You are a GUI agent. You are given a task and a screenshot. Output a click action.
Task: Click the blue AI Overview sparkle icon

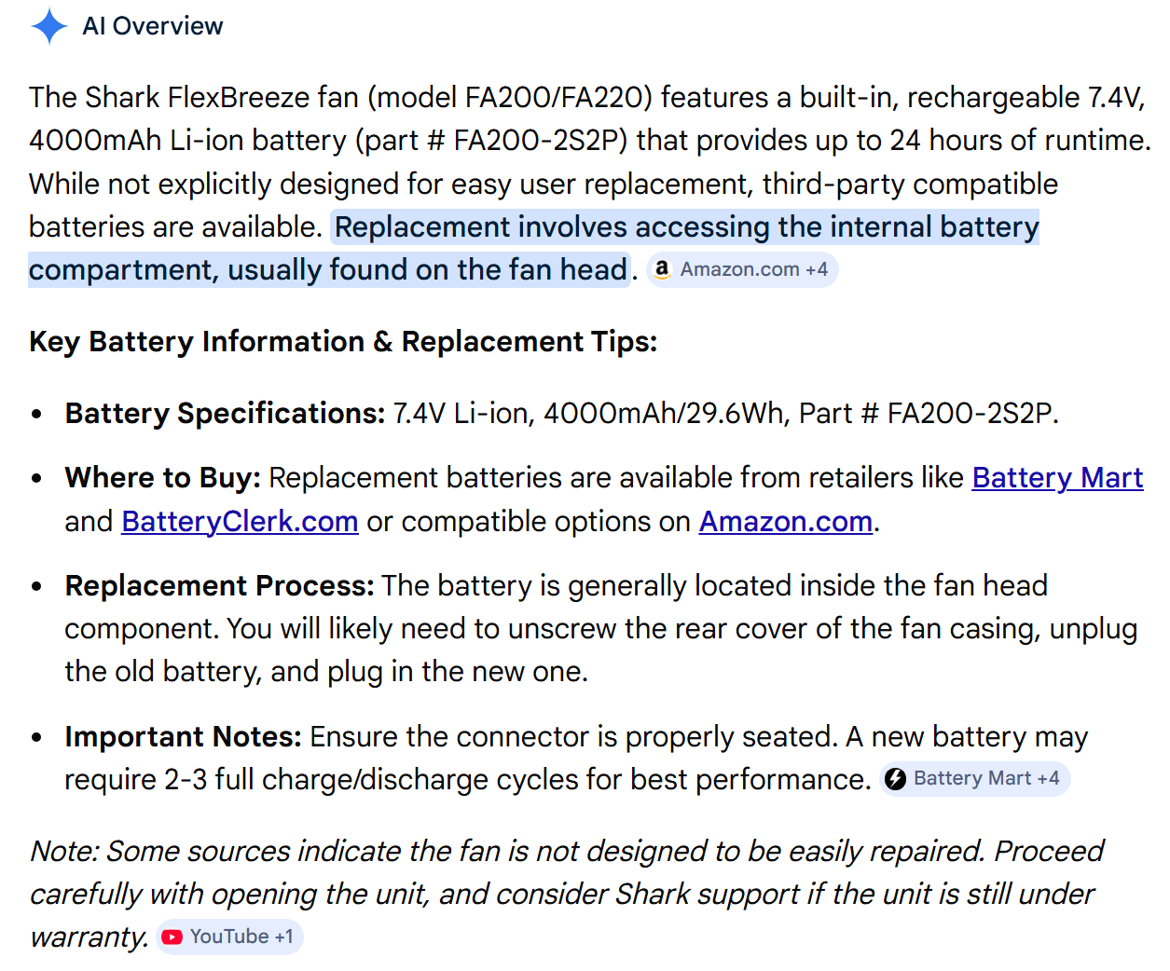click(49, 26)
